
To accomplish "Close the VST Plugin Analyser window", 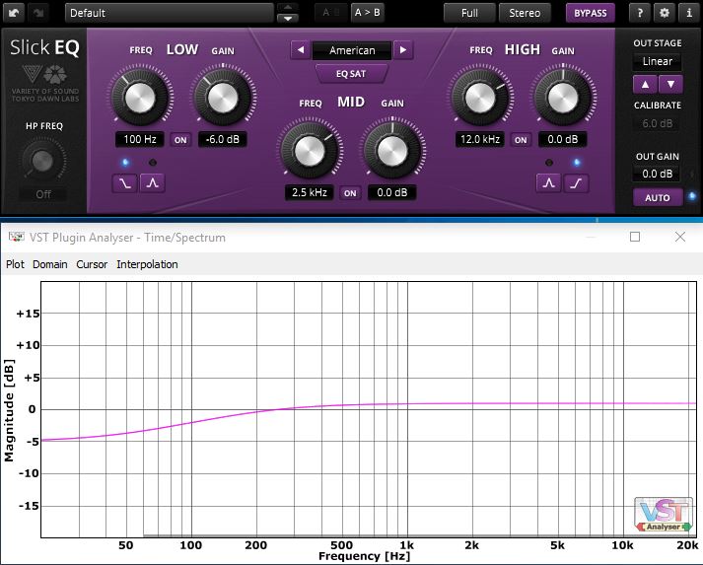I will [x=680, y=237].
